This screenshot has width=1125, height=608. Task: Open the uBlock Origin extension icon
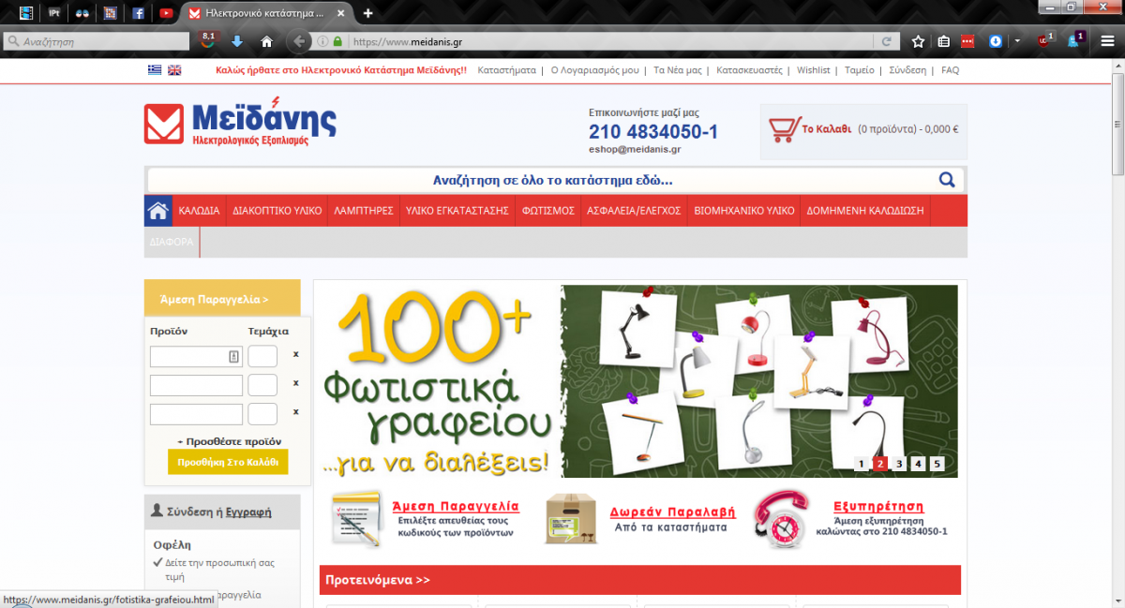(1045, 40)
